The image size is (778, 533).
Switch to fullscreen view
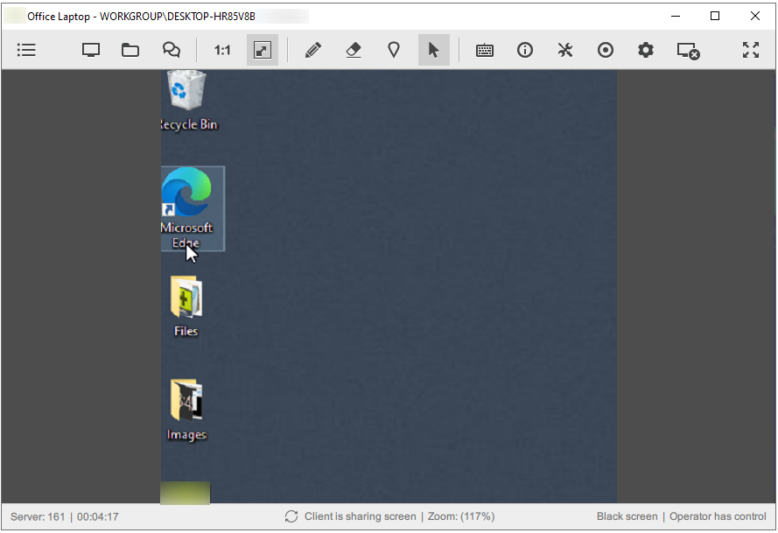click(750, 50)
